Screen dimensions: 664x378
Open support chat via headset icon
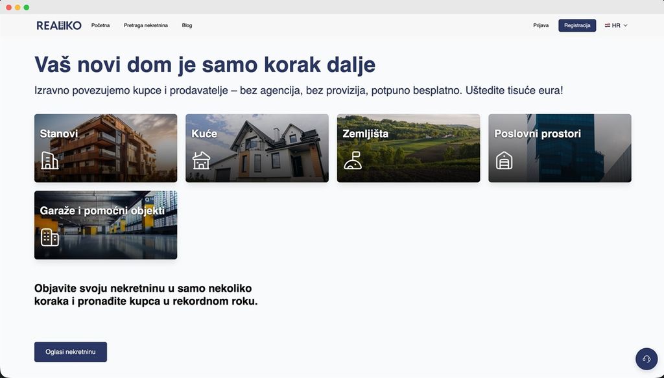(646, 359)
